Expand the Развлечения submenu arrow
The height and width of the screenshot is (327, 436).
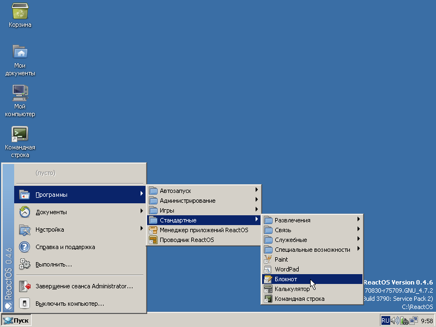tap(359, 219)
